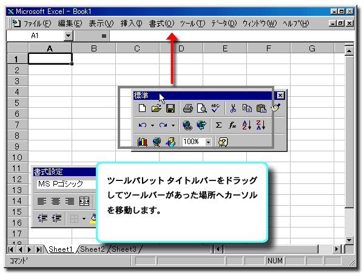Open Office Assistant help icon
This screenshot has width=364, height=276.
pyautogui.click(x=223, y=142)
